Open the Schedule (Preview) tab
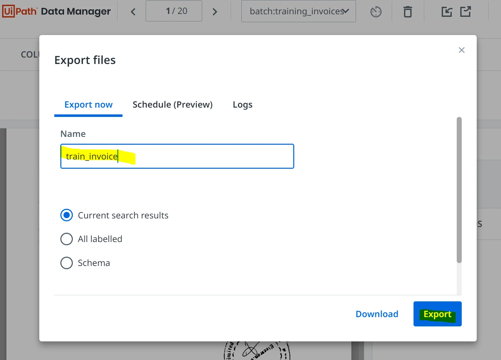Screen dimensions: 501x360 pos(172,105)
